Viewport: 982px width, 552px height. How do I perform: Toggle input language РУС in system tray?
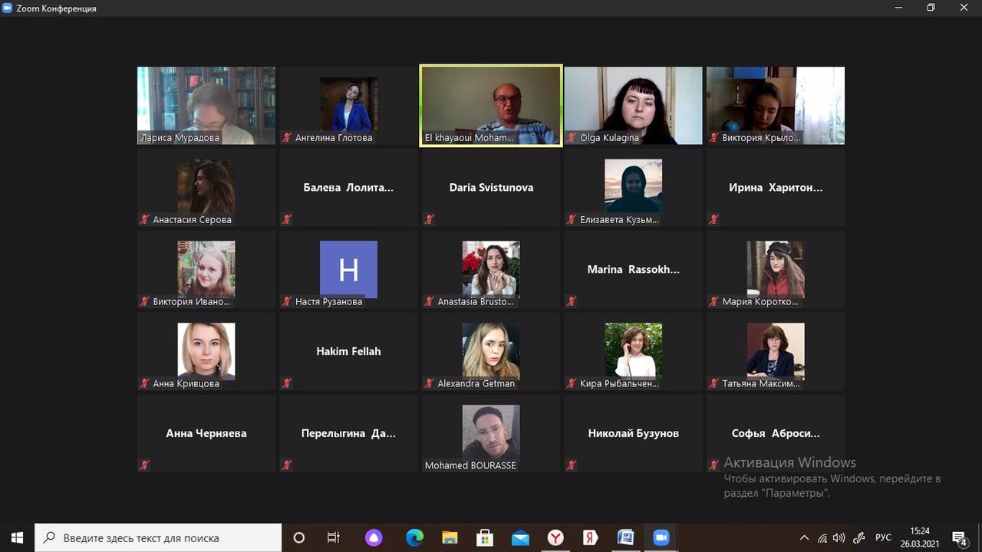[x=883, y=537]
